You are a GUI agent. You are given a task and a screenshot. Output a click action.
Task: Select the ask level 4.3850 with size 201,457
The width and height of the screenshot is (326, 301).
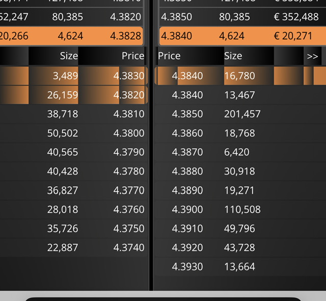(240, 114)
